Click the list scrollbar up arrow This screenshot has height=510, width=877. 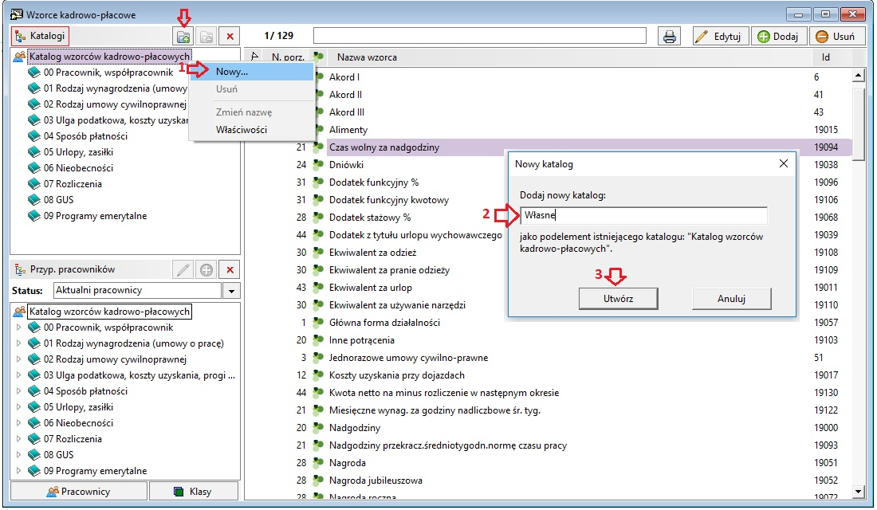pos(859,75)
